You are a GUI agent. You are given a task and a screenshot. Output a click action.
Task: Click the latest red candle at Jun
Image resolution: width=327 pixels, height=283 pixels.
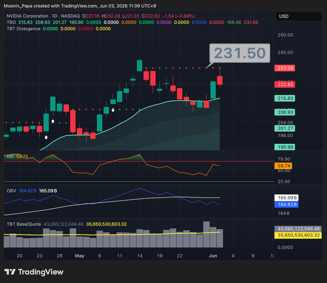point(220,80)
